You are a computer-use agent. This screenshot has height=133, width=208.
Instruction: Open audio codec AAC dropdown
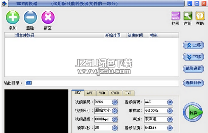point(170,102)
